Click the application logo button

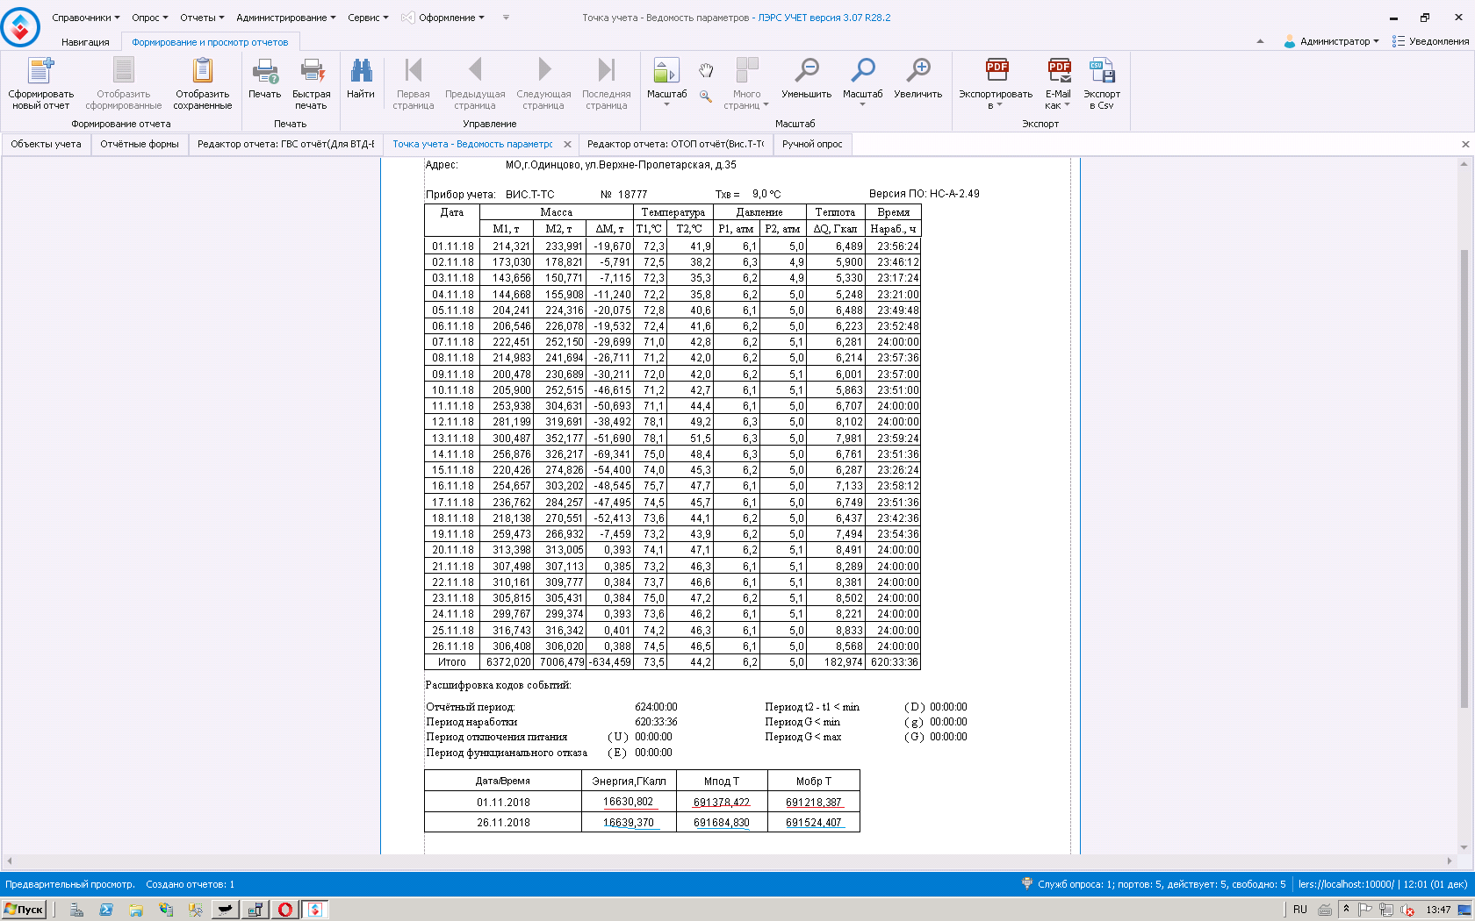coord(20,26)
